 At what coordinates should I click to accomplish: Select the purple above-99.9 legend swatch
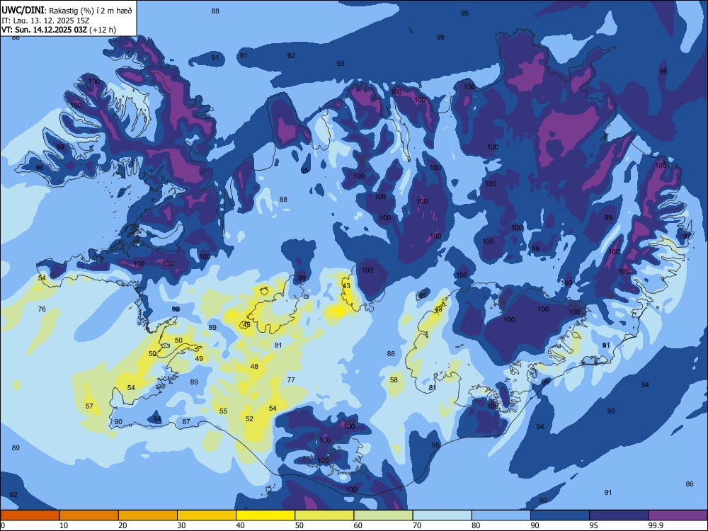pos(678,515)
